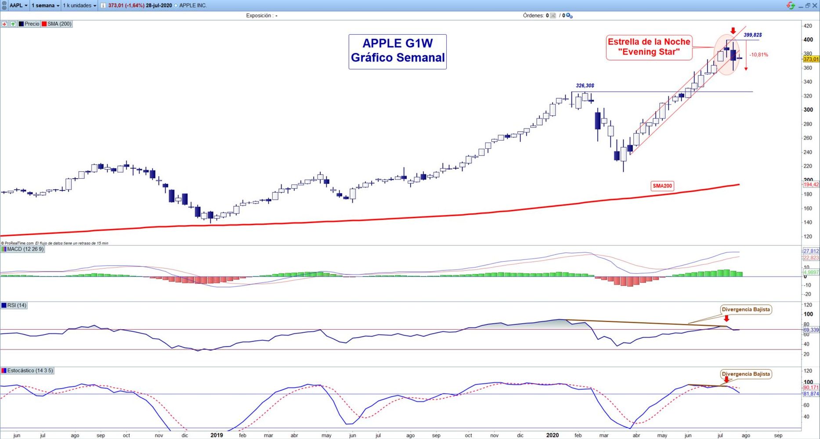820x439 pixels.
Task: Click the cancel orders icon next to Órdenes
Action: (x=553, y=16)
